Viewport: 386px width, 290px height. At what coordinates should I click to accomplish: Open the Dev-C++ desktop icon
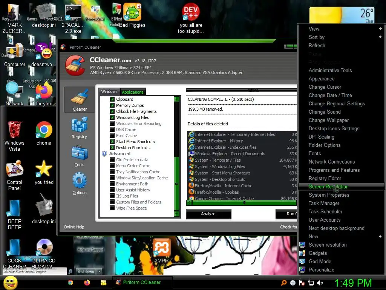[191, 18]
